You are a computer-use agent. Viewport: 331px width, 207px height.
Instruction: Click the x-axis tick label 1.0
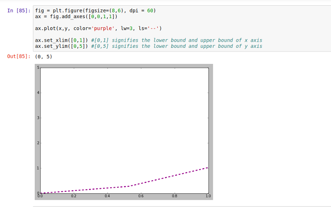click(x=208, y=196)
